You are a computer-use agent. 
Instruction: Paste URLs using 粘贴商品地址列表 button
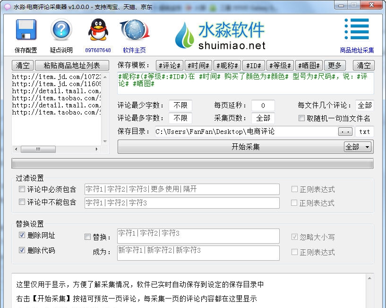(x=72, y=65)
